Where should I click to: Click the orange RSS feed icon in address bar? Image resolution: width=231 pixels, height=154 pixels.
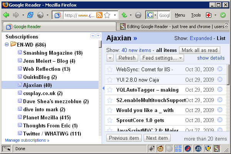point(99,15)
